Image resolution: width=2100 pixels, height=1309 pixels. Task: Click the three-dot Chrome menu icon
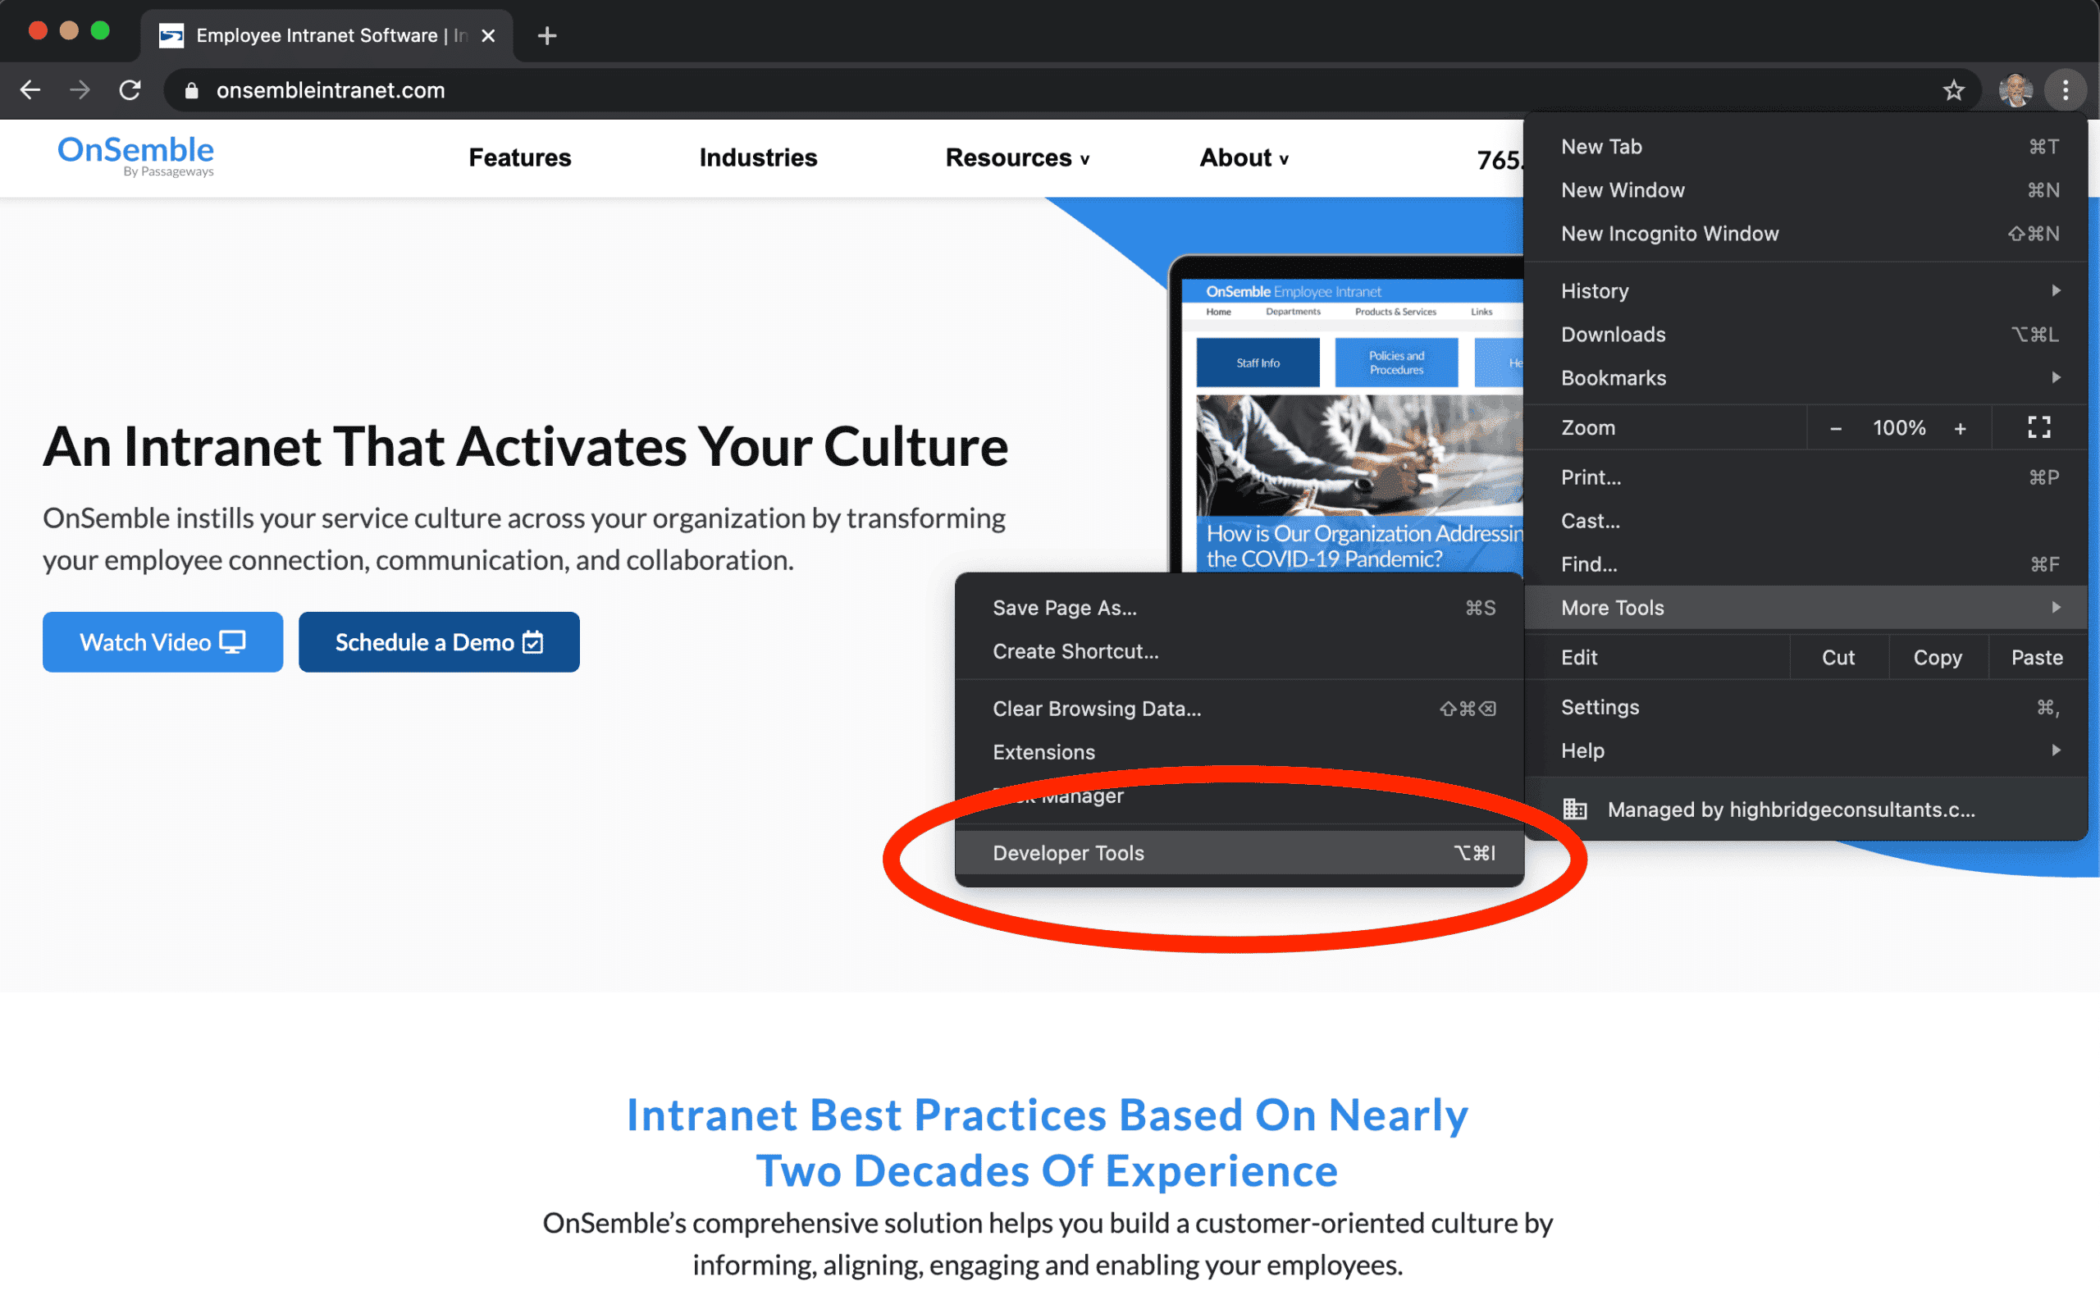click(x=2066, y=90)
